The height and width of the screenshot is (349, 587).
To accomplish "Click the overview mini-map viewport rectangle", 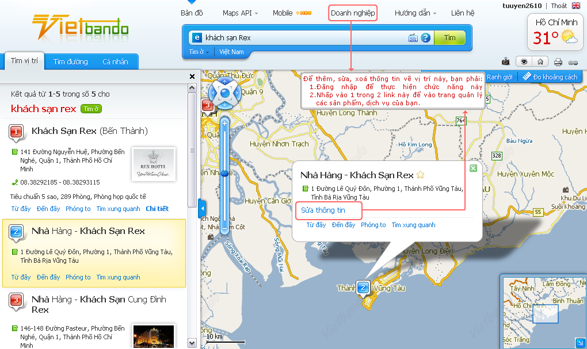I will (x=545, y=313).
